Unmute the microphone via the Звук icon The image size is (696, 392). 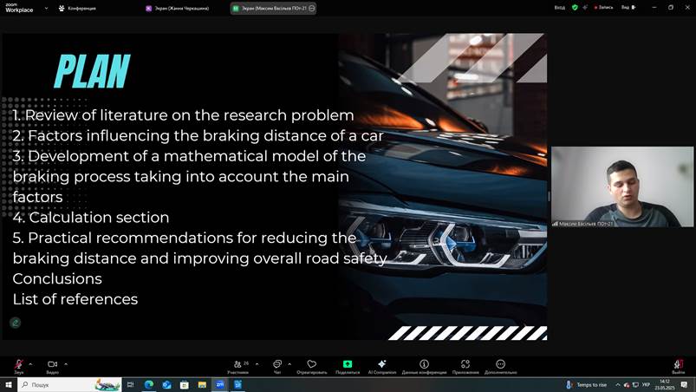[x=18, y=364]
